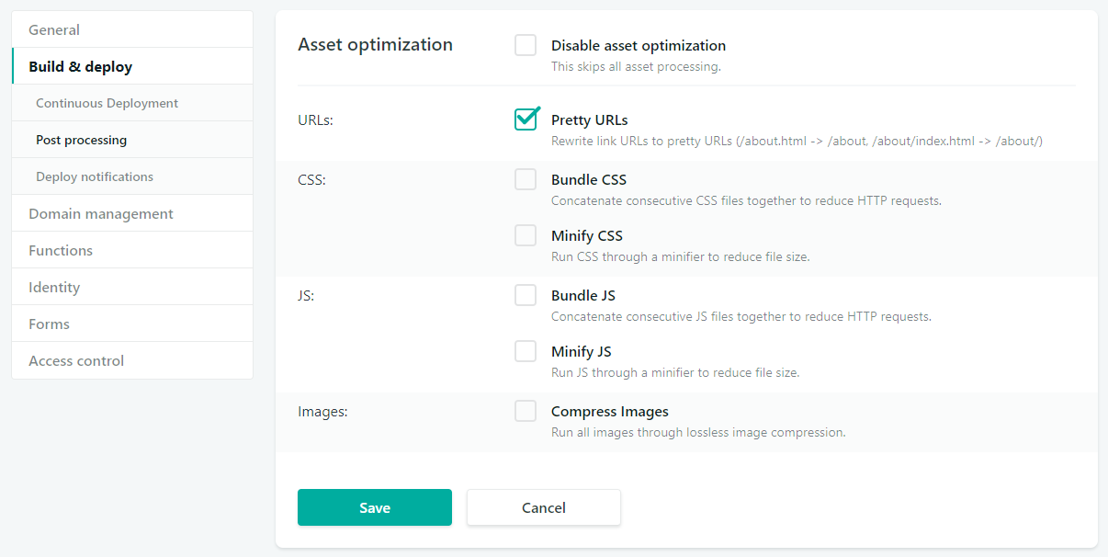The height and width of the screenshot is (557, 1108).
Task: Uncheck the Pretty URLs checkbox
Action: click(x=526, y=119)
